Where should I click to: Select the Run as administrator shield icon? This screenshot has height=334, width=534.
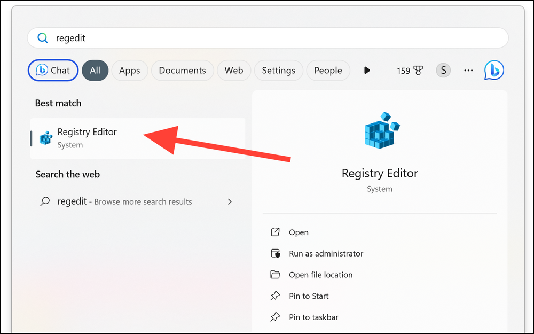[275, 253]
